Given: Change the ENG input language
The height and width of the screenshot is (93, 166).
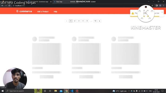Looking at the screenshot, I should click(x=150, y=91).
